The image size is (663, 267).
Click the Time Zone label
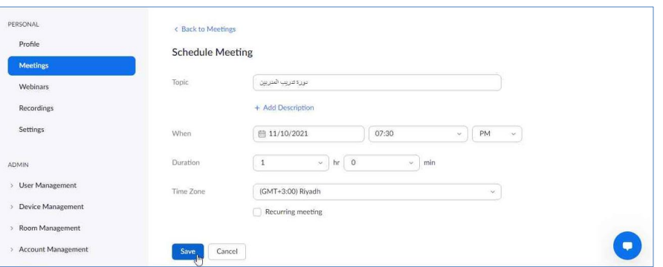coord(188,191)
